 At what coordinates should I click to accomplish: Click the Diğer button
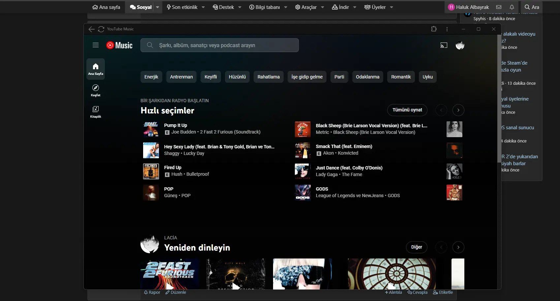(417, 247)
